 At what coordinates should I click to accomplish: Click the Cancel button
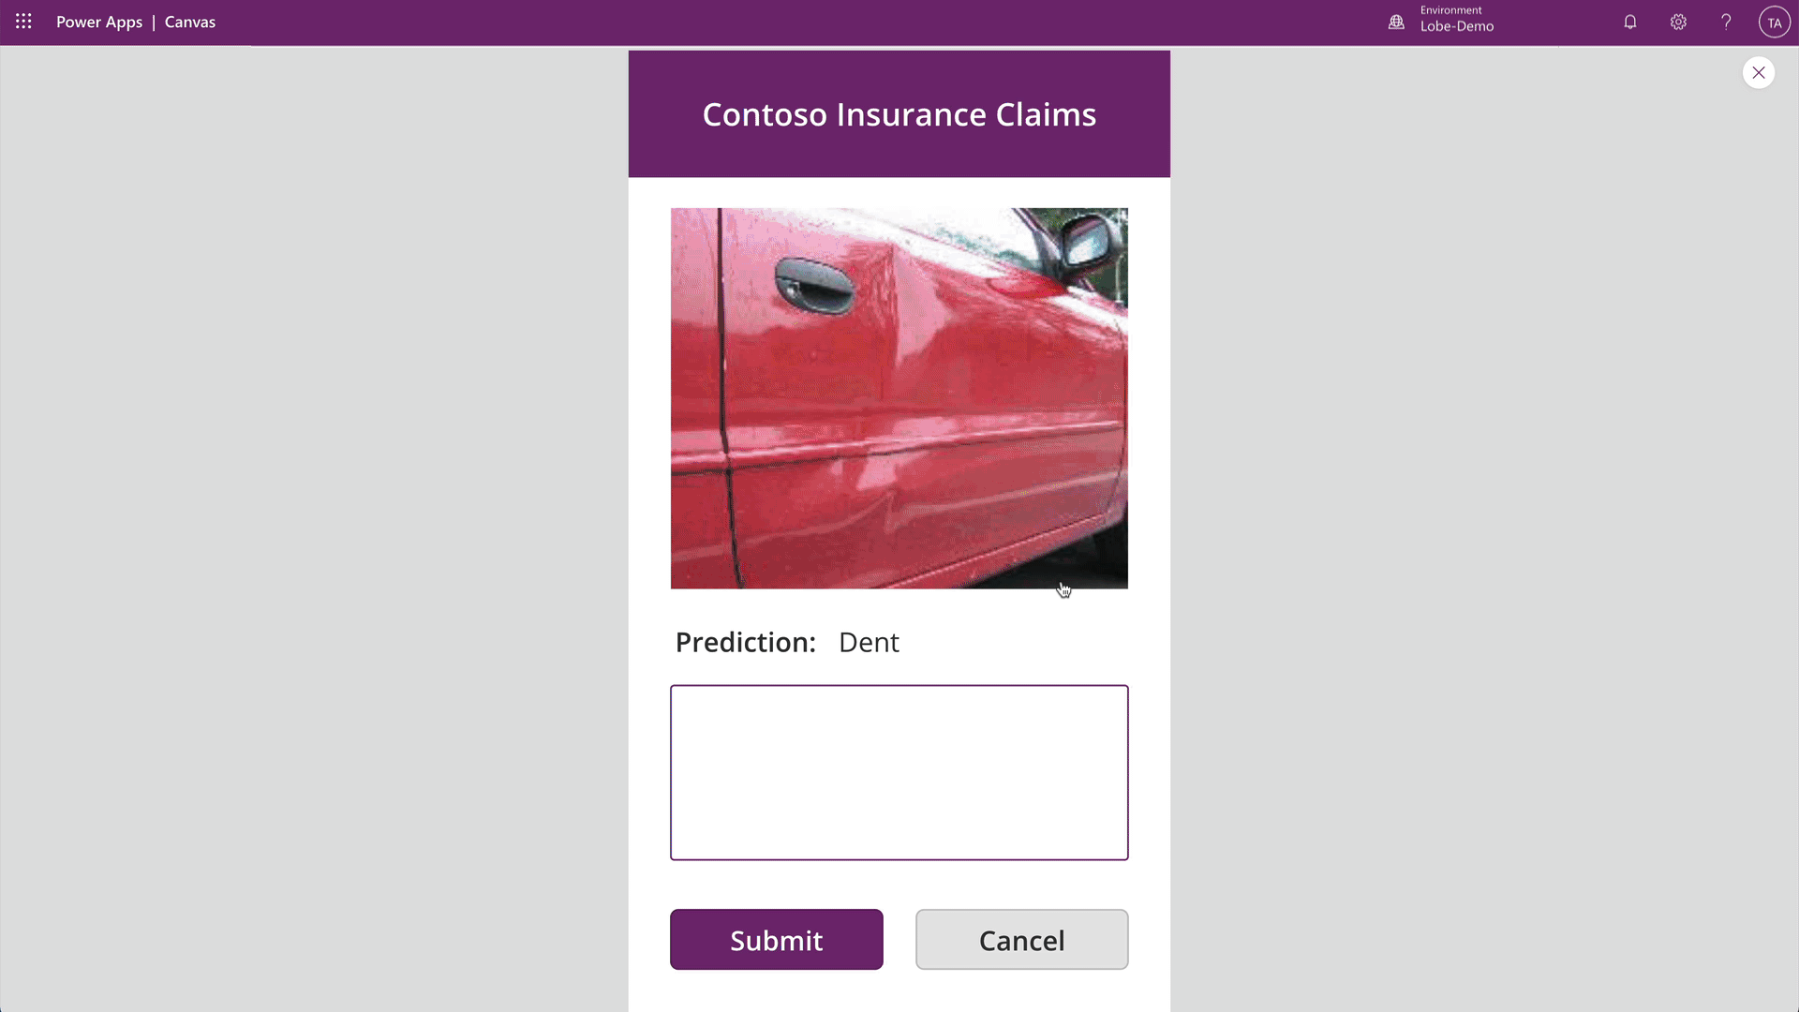[1022, 939]
